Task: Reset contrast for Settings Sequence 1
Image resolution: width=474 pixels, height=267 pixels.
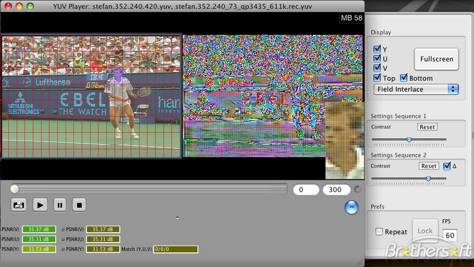Action: tap(427, 127)
